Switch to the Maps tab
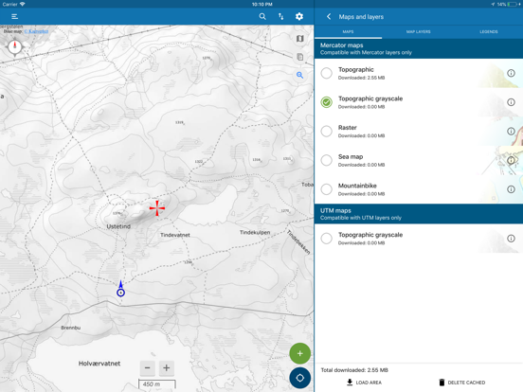 348,31
